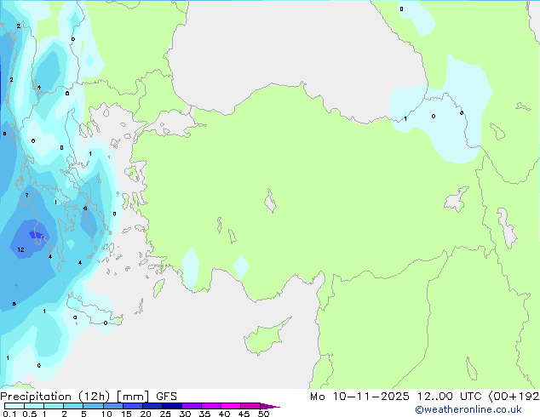Click the legend tick label '30'
Image resolution: width=540 pixels, height=417 pixels.
click(x=185, y=414)
